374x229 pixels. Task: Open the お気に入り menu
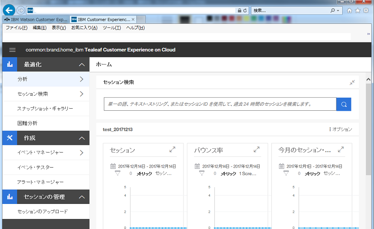tap(84, 28)
